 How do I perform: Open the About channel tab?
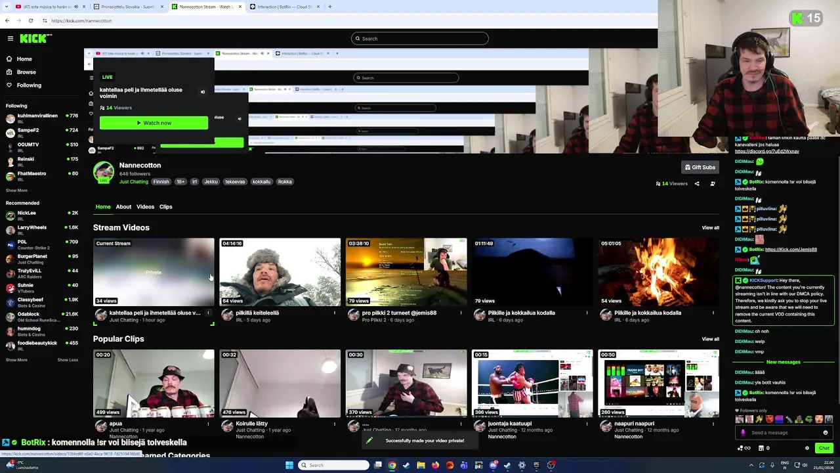[123, 207]
